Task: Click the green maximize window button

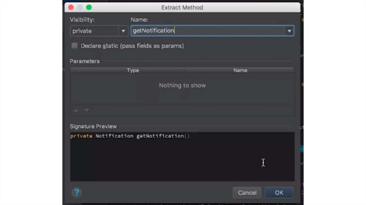Action: click(x=89, y=7)
